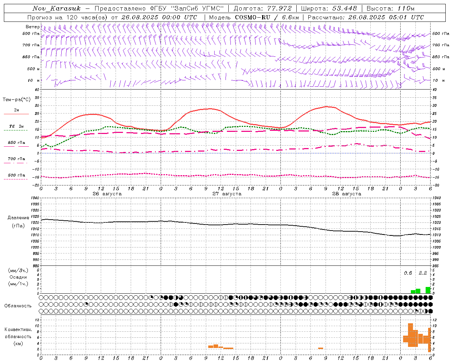Click the station title "Nov_Karasuk"
This screenshot has height=361, width=451.
(x=57, y=8)
